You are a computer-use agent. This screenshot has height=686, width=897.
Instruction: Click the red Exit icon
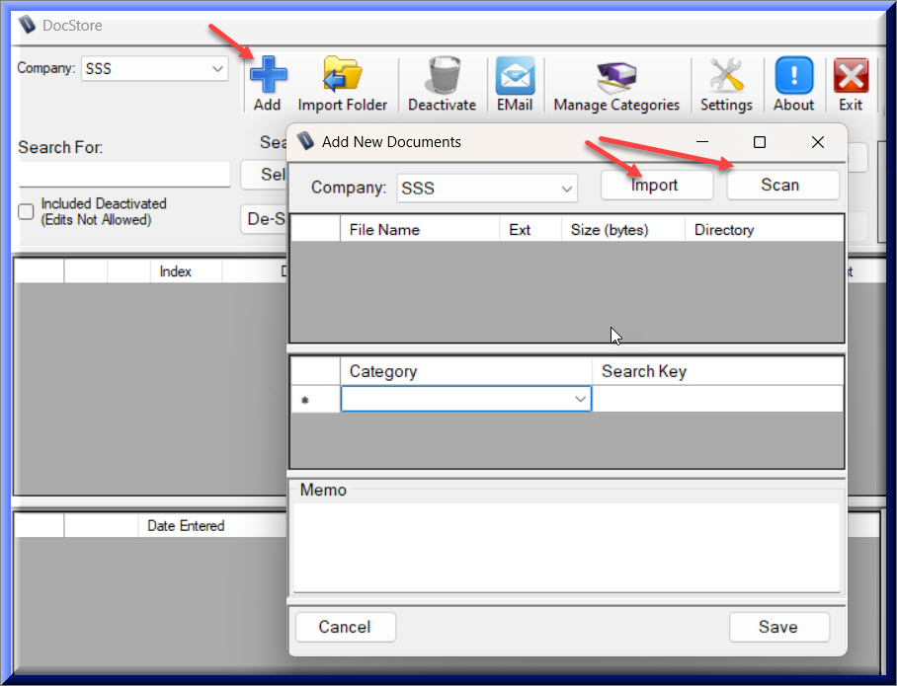coord(851,76)
